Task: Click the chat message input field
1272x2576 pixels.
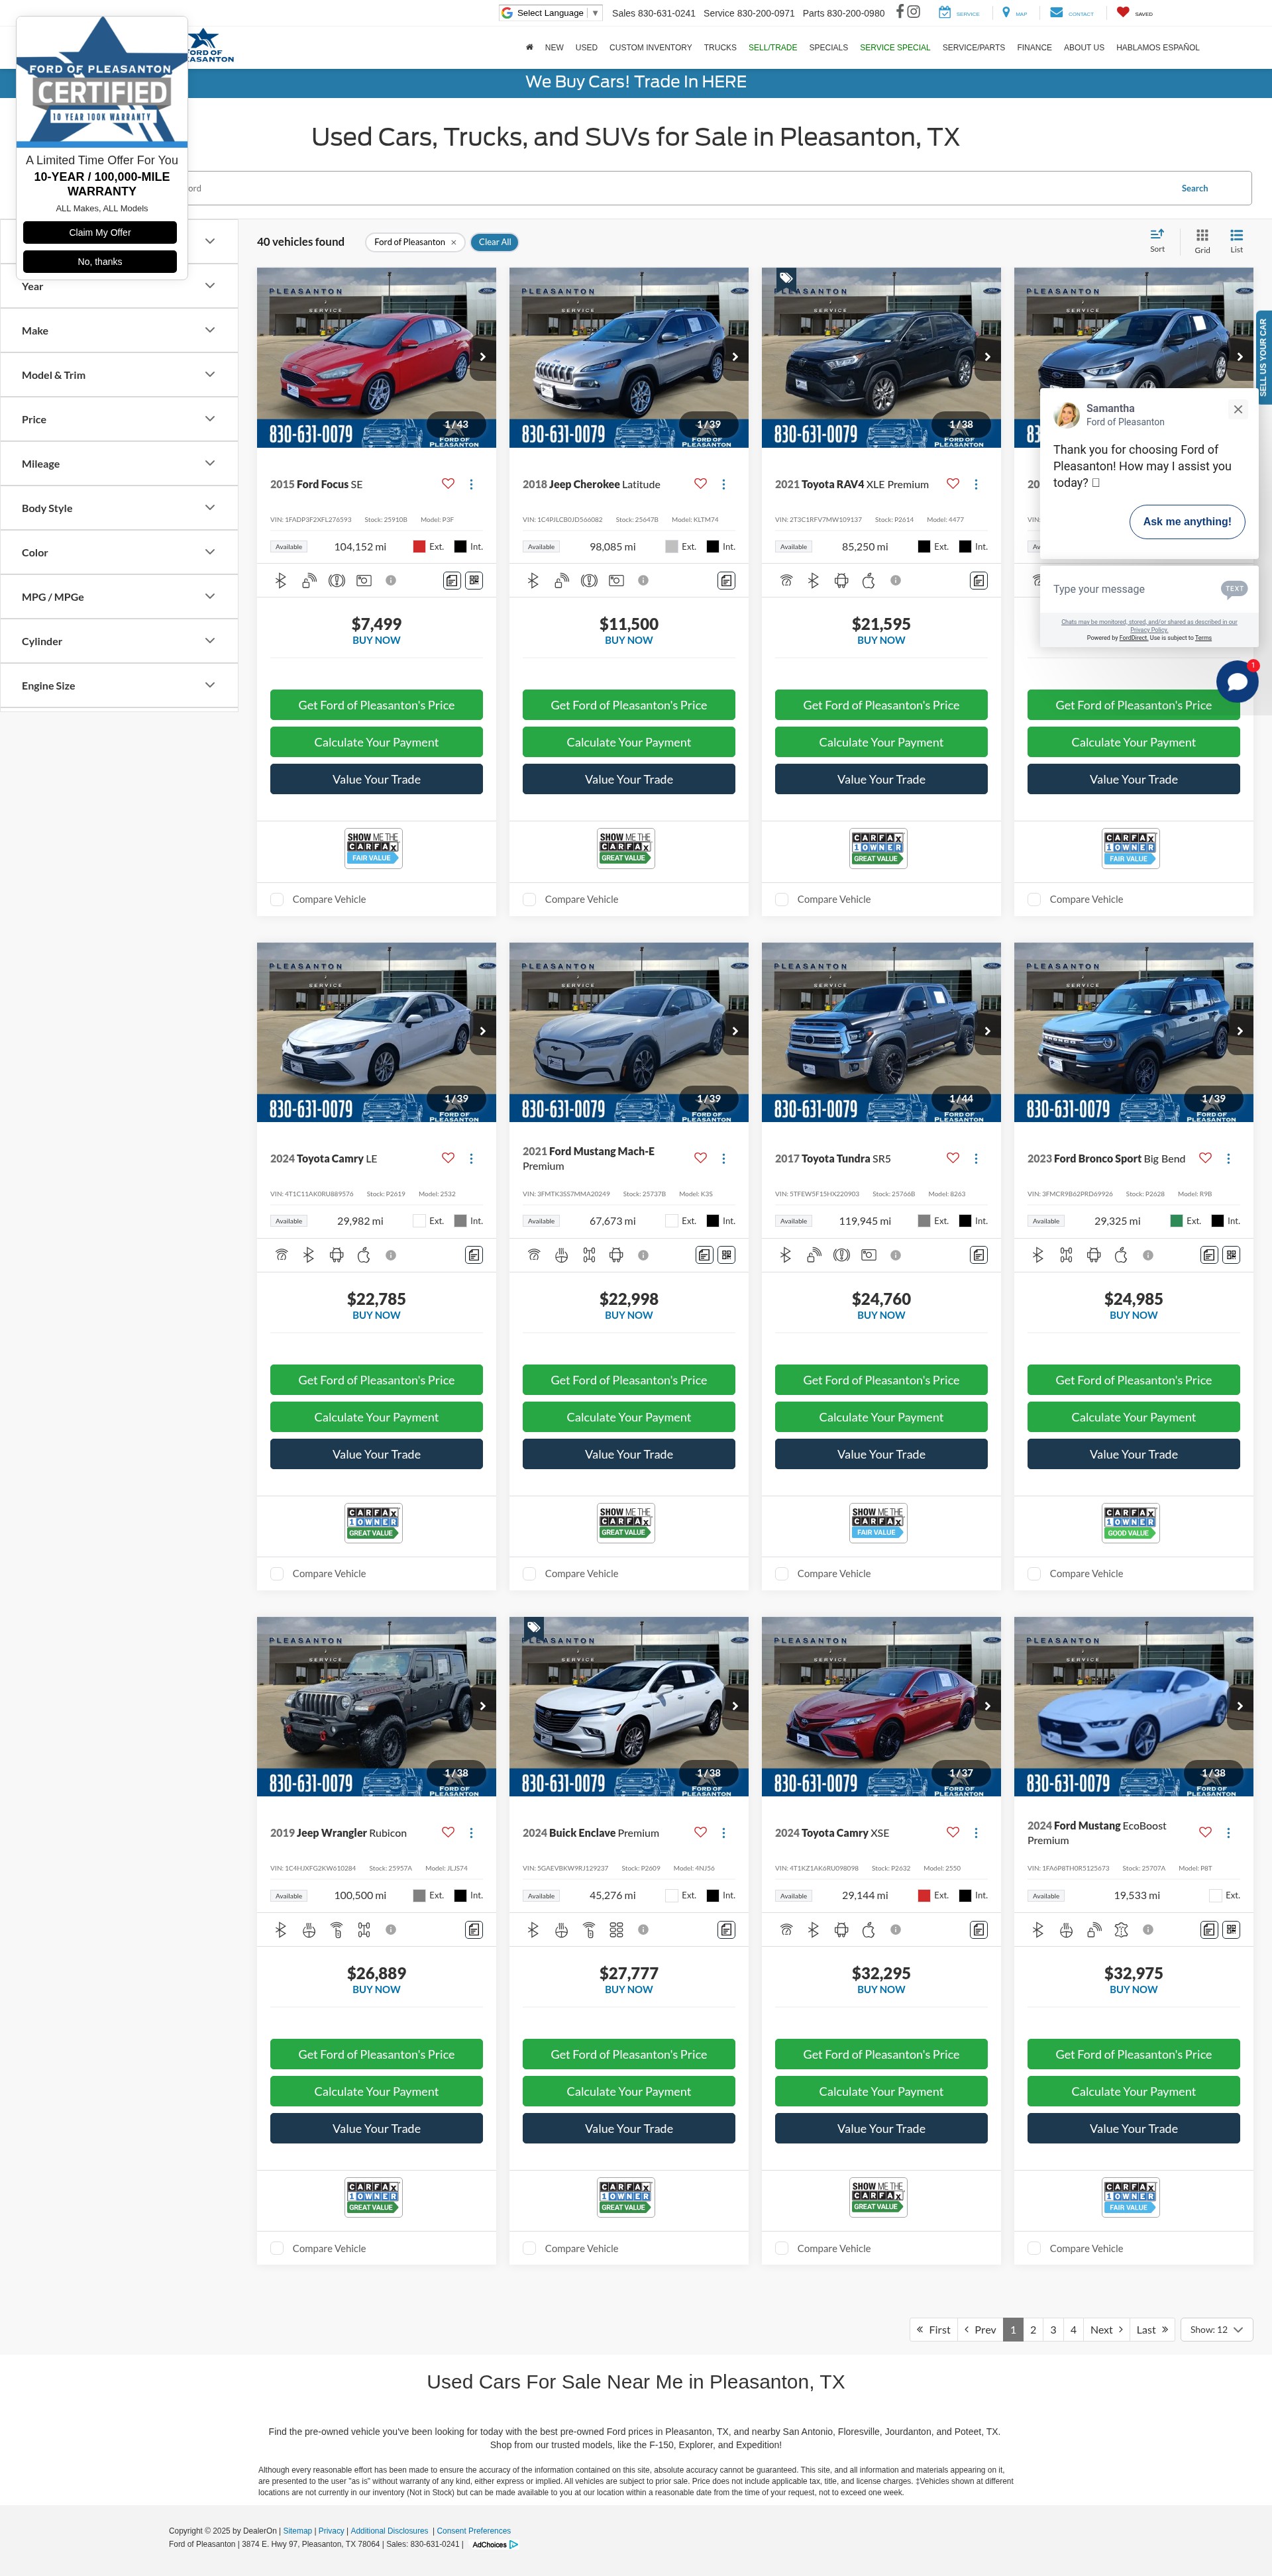Action: point(1130,589)
